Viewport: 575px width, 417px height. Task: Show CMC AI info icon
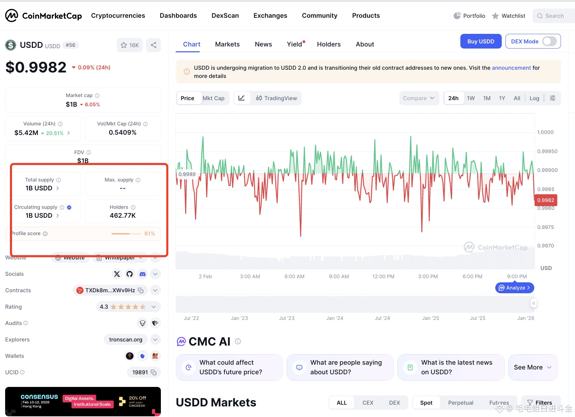click(238, 341)
